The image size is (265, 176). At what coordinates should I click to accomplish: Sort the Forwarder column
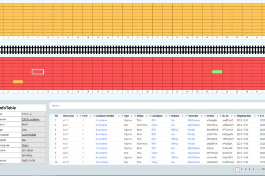tap(201, 116)
